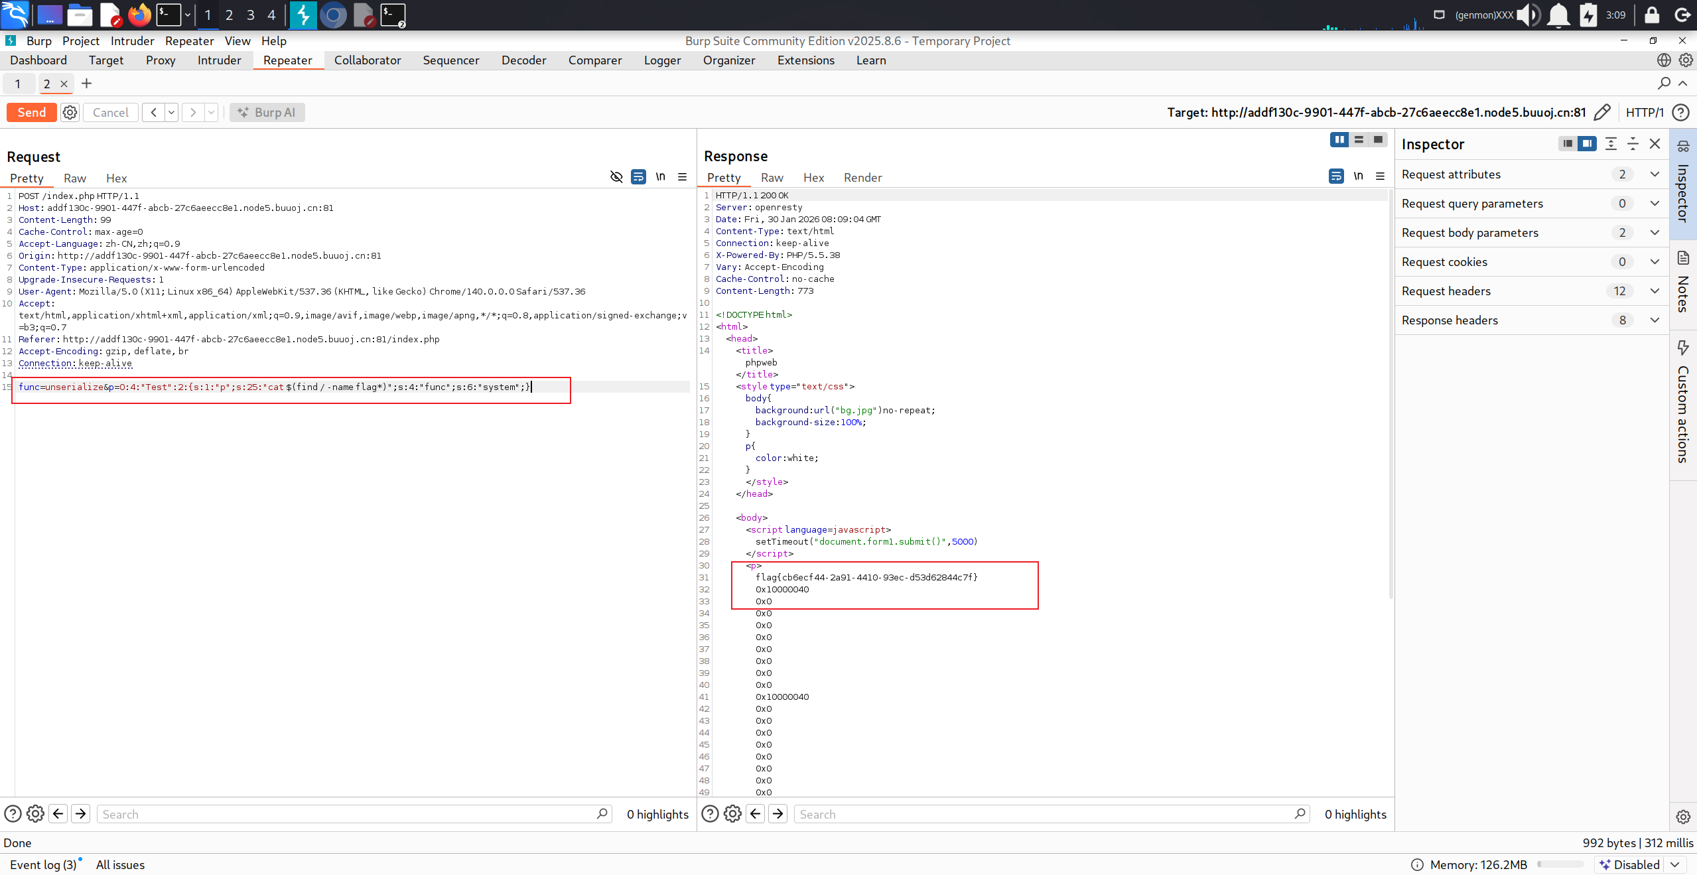The height and width of the screenshot is (875, 1697).
Task: Click the orange Send button
Action: [31, 112]
